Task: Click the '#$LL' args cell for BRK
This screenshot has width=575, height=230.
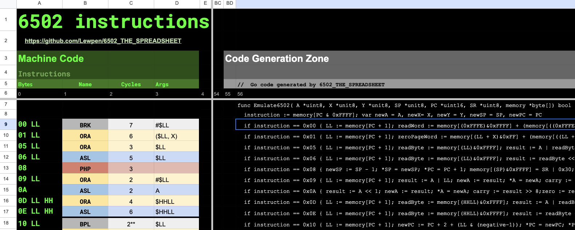Action: tap(177, 125)
